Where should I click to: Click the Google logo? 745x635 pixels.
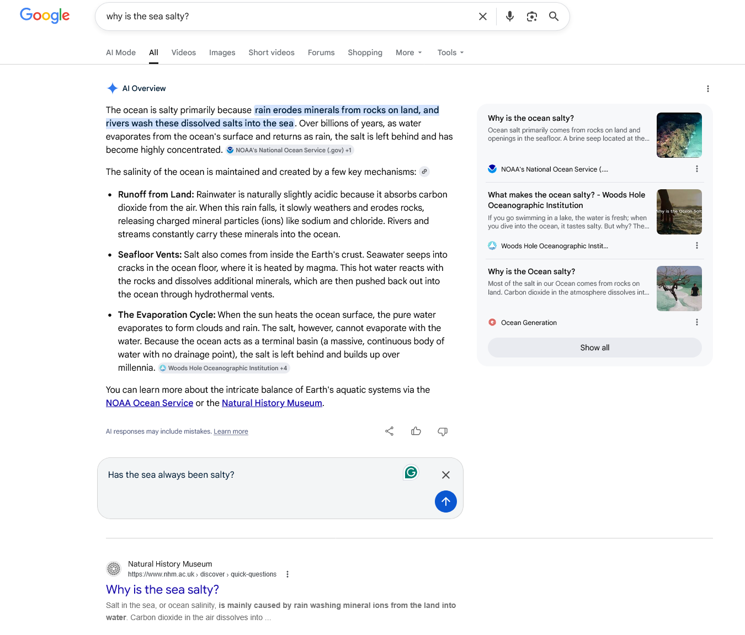[x=45, y=15]
